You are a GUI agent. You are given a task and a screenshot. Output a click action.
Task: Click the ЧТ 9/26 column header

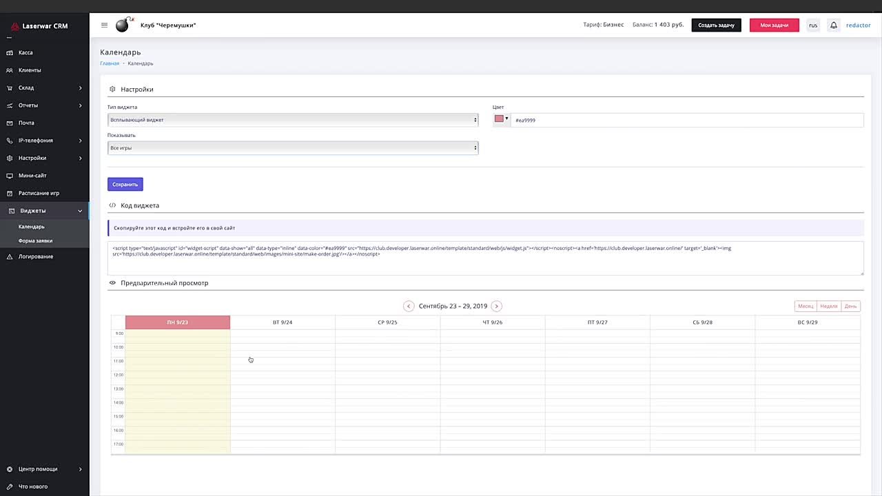pos(493,322)
